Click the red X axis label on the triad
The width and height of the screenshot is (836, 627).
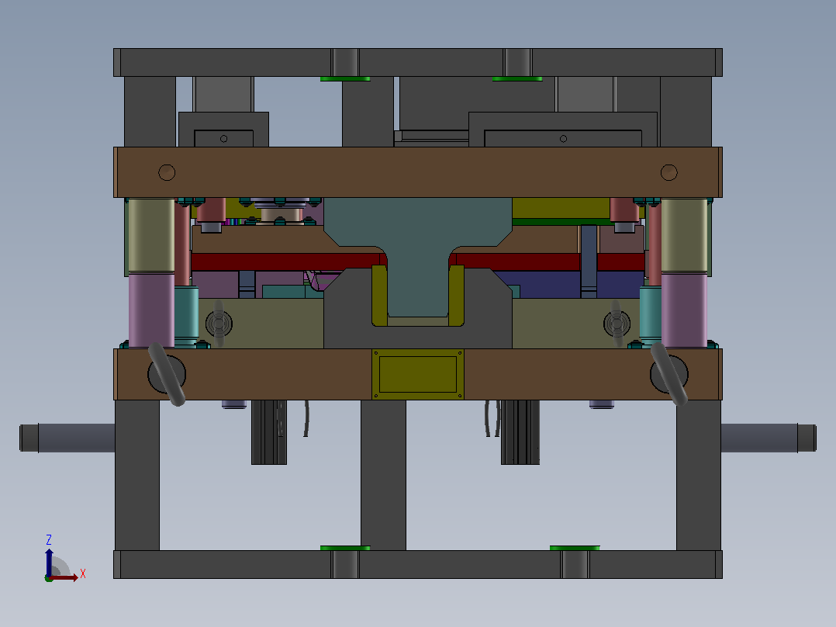(83, 574)
